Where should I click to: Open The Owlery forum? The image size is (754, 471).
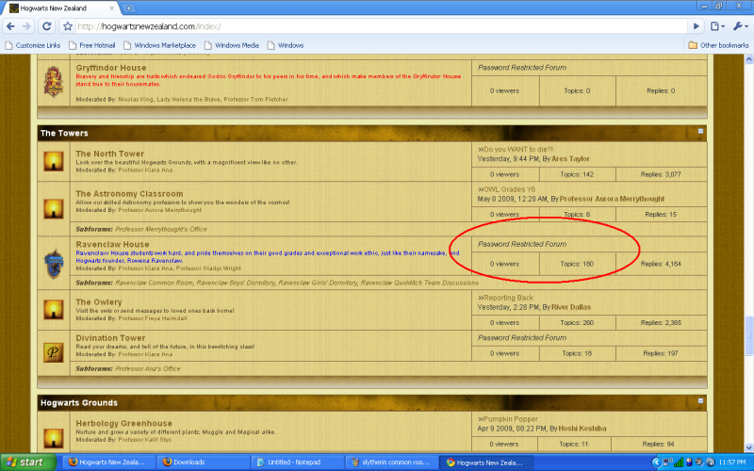coord(99,301)
